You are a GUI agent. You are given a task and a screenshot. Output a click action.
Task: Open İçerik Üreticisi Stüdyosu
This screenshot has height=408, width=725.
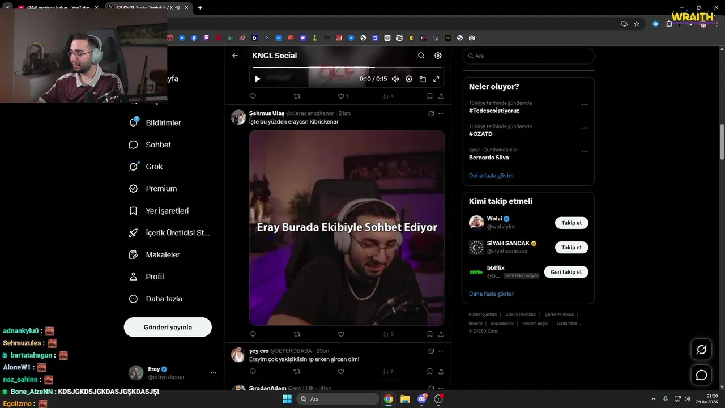pyautogui.click(x=169, y=232)
